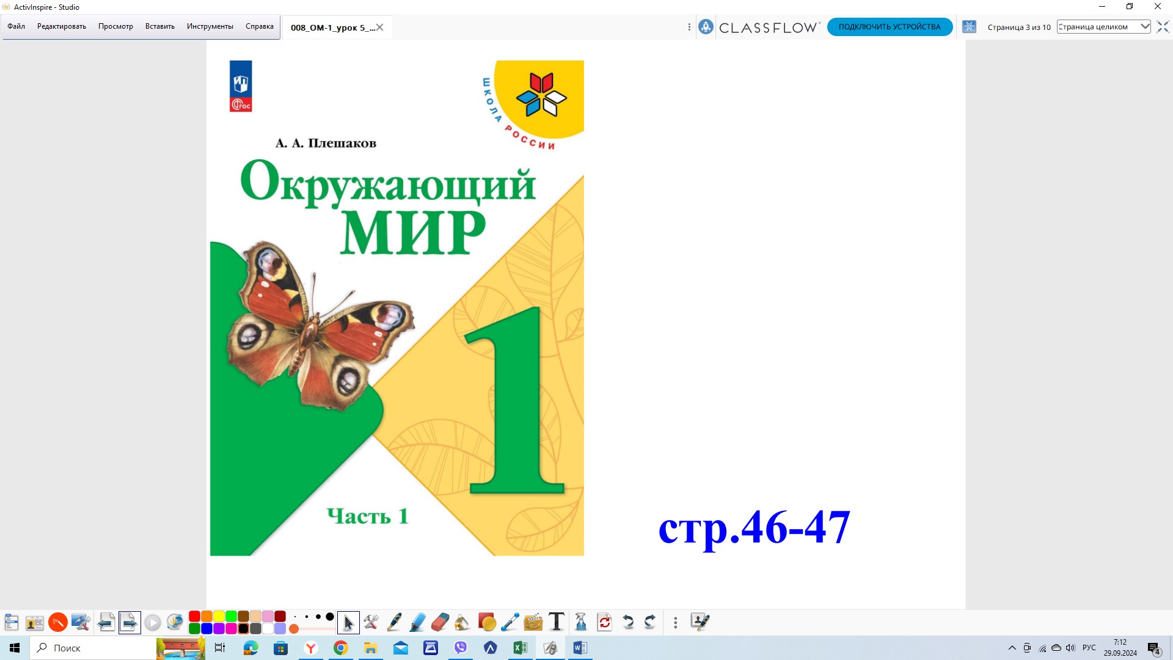Image resolution: width=1173 pixels, height=660 pixels.
Task: Open the Редактировать menu
Action: coord(62,26)
